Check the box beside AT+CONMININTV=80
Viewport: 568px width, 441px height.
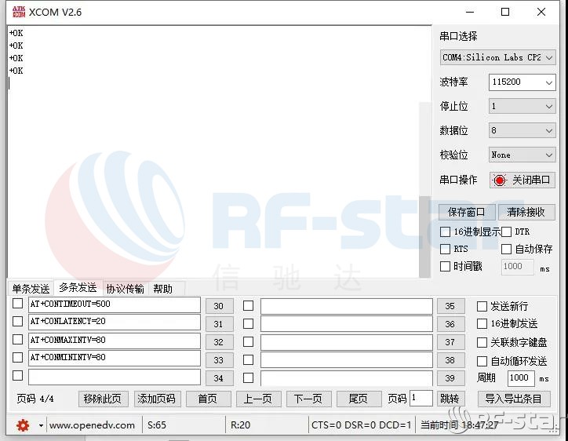tap(17, 357)
